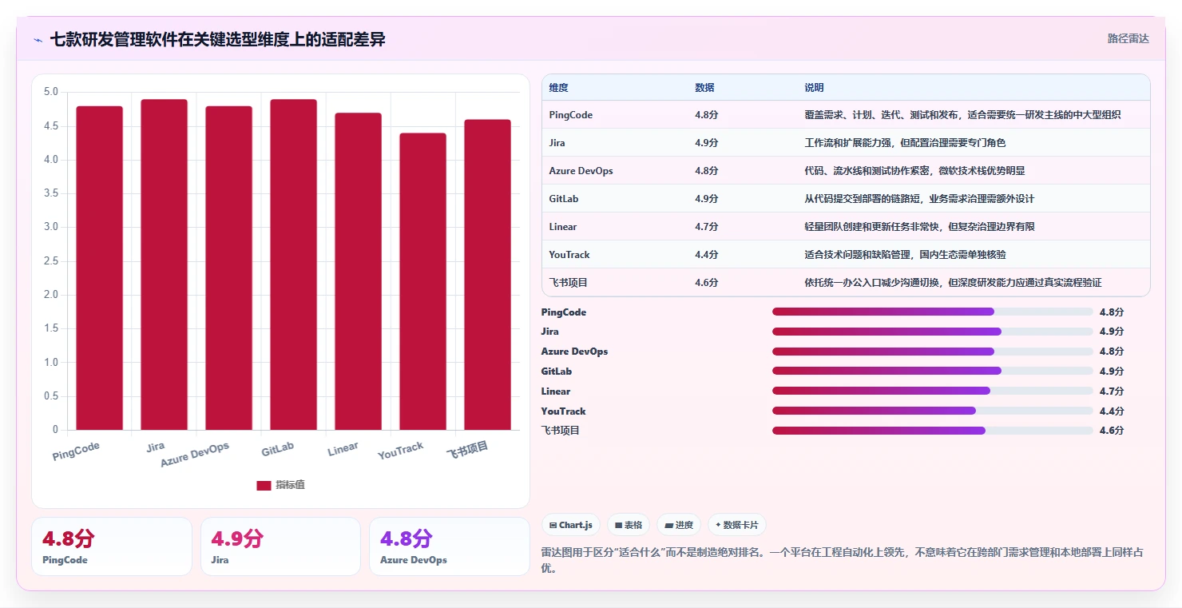Click the PingCode bar in the bar chart
The height and width of the screenshot is (608, 1182).
[100, 268]
